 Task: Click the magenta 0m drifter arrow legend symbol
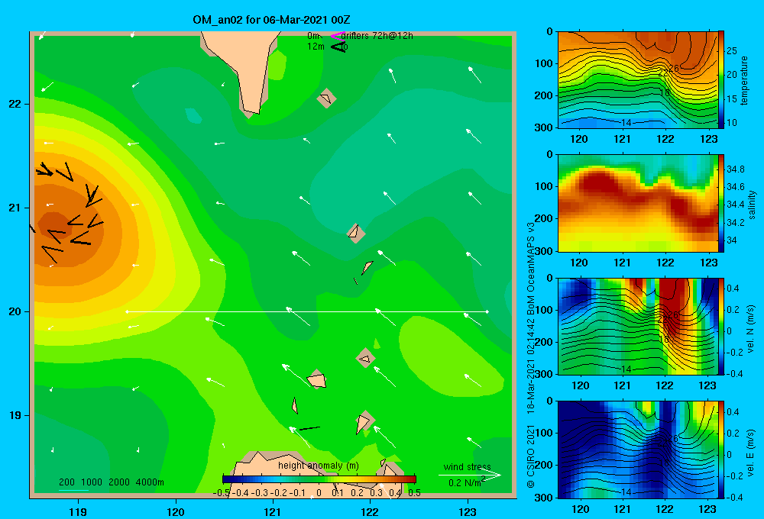pos(338,35)
